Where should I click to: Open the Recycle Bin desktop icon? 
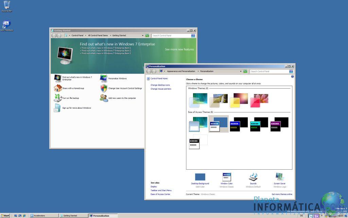click(x=7, y=6)
